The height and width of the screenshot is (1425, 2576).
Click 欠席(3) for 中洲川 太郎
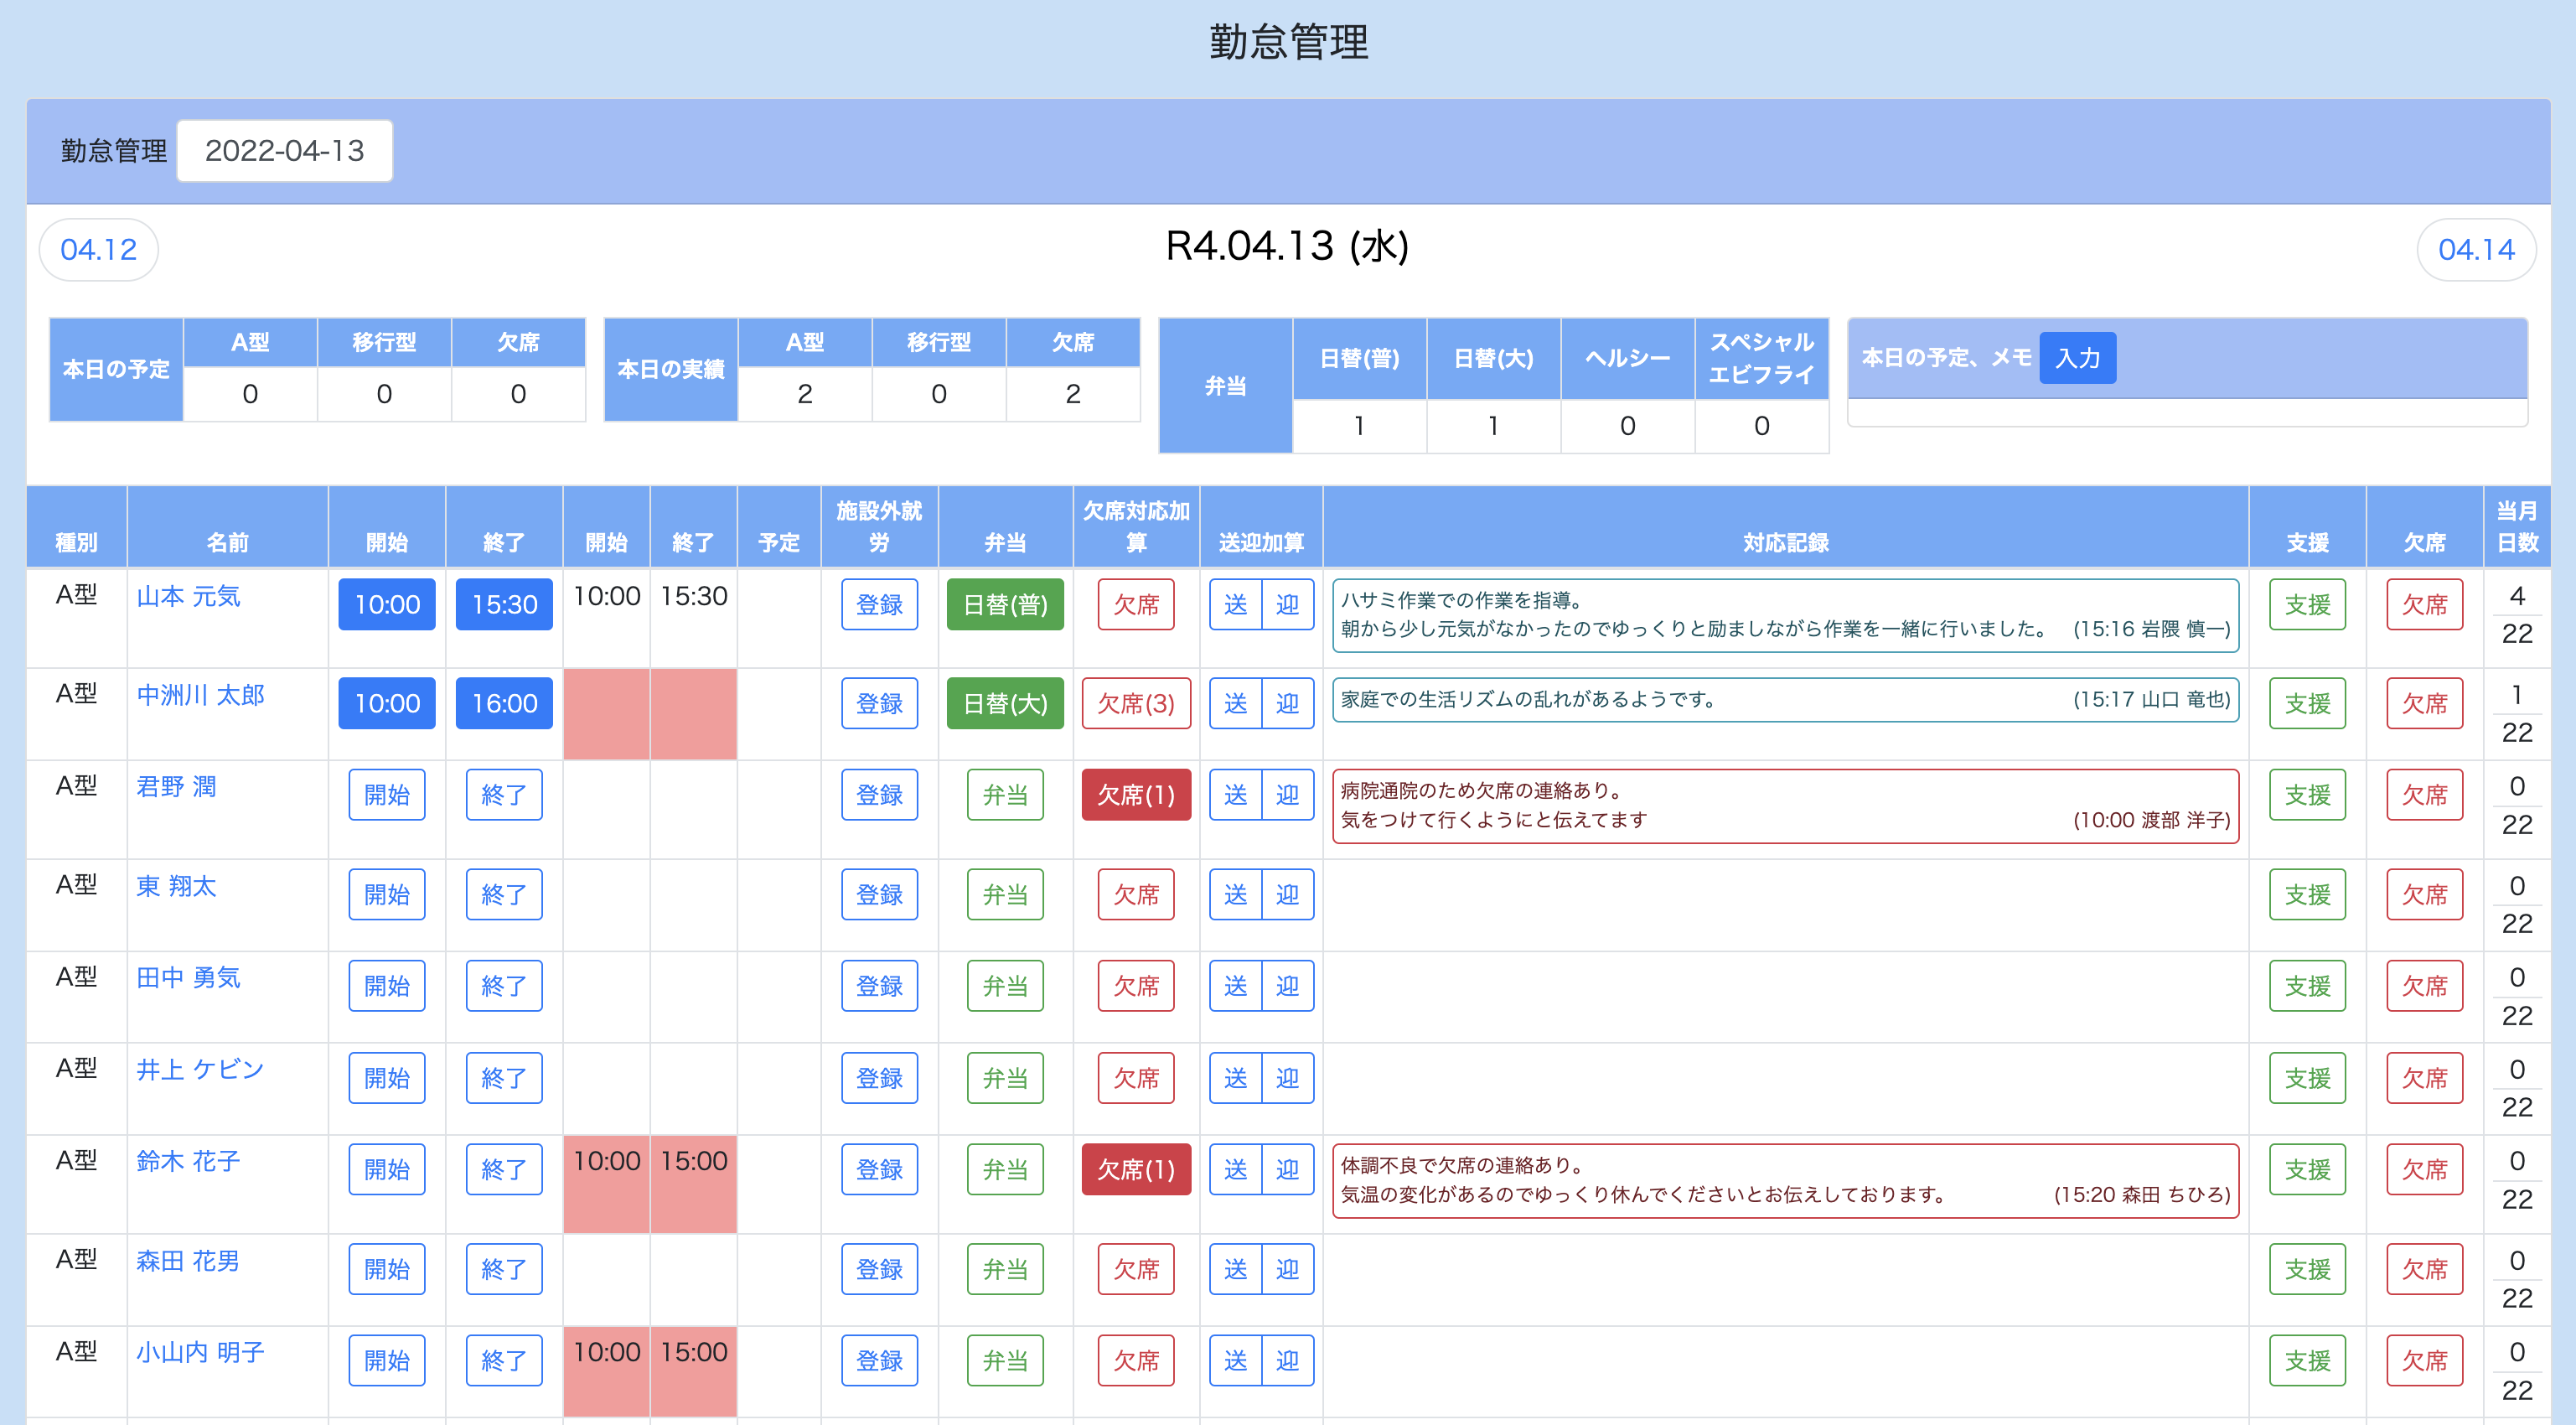pos(1135,703)
